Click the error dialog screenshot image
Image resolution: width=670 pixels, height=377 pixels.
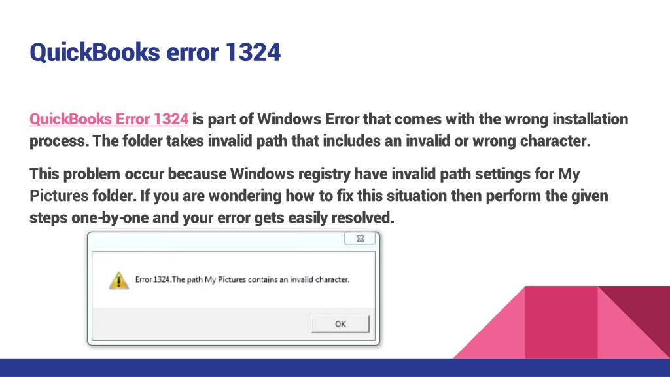(x=234, y=289)
